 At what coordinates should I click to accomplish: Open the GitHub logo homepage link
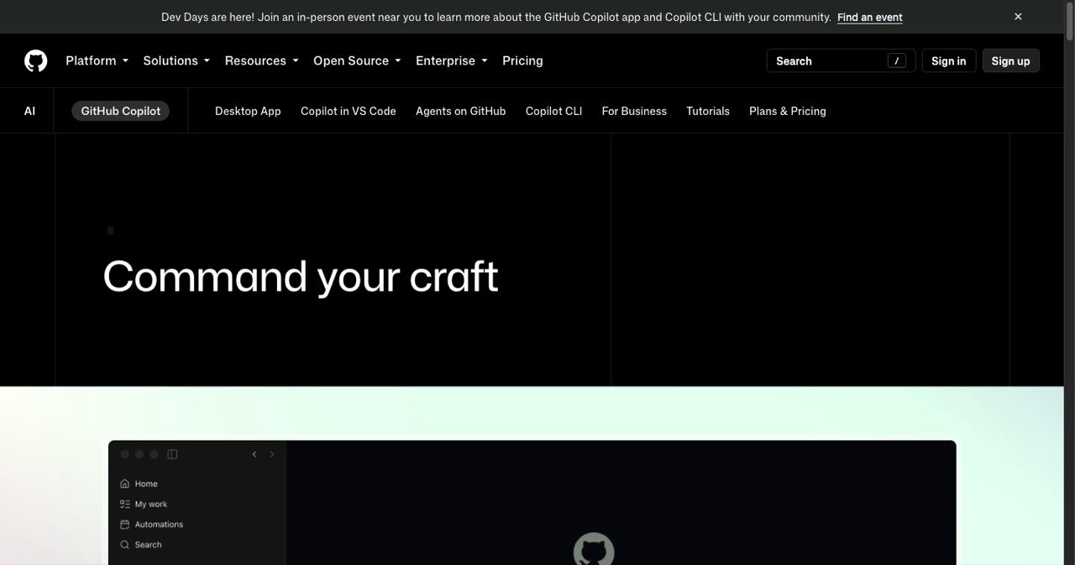[x=36, y=60]
